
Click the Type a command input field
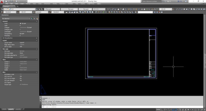coord(122,107)
